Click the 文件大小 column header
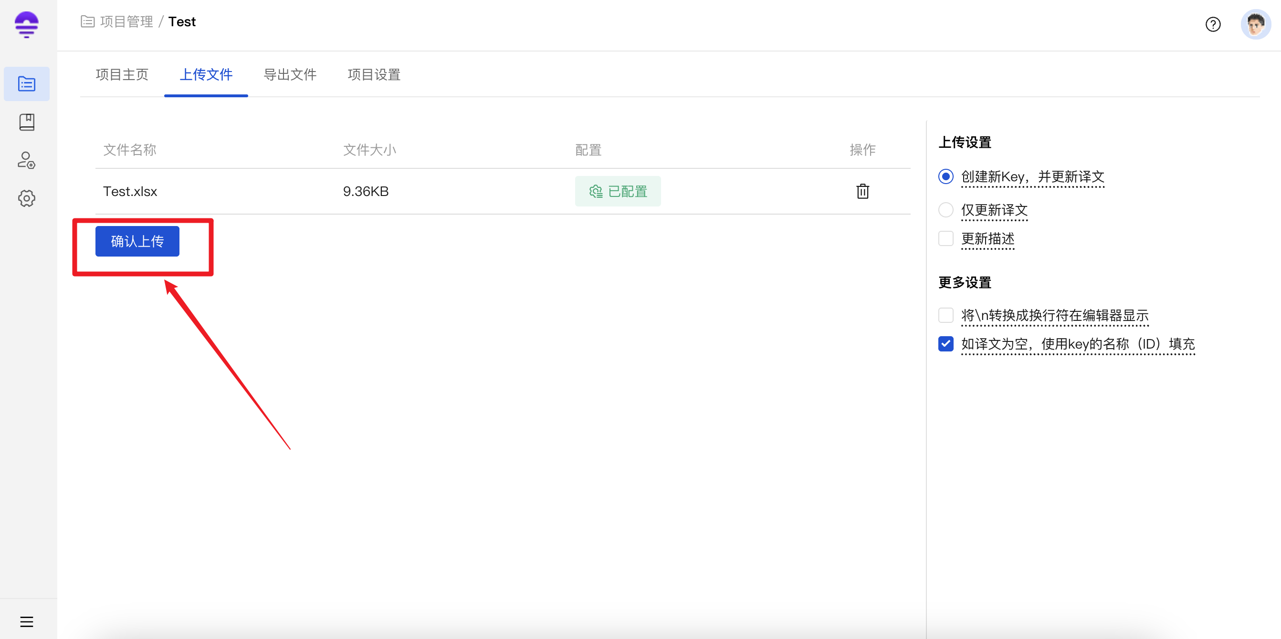This screenshot has height=639, width=1281. coord(369,150)
